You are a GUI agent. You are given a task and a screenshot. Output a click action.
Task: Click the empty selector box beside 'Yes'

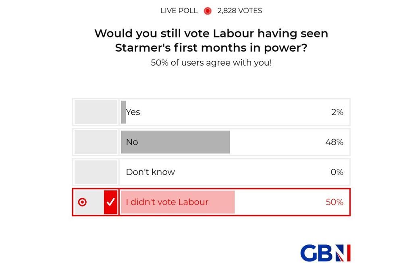coord(95,112)
